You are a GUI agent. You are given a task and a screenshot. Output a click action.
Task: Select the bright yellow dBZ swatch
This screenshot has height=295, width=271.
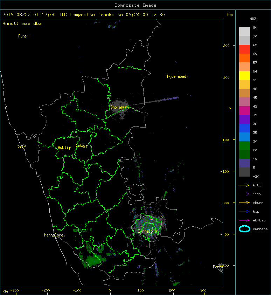point(244,75)
